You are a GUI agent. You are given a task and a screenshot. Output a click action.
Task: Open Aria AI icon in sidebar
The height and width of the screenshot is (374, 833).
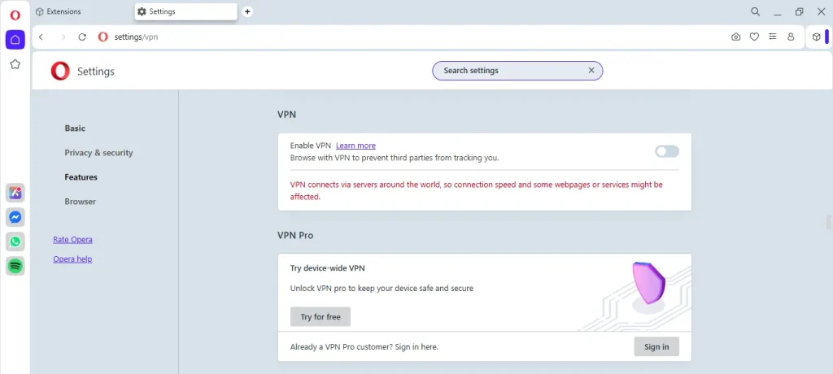15,193
